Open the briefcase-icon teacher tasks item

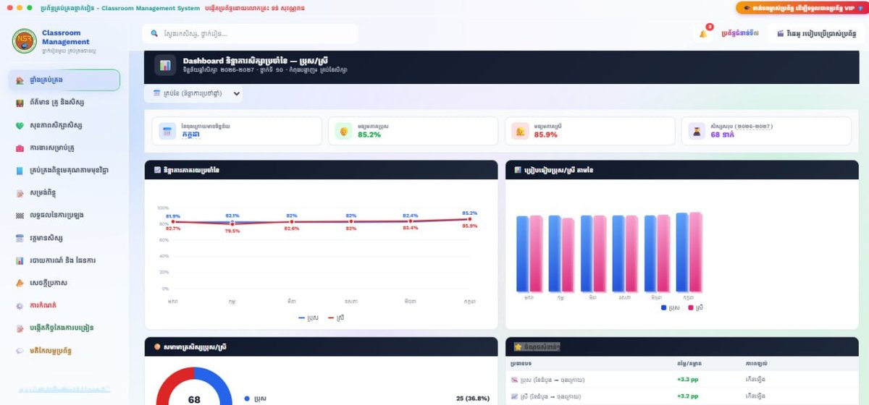pyautogui.click(x=64, y=148)
